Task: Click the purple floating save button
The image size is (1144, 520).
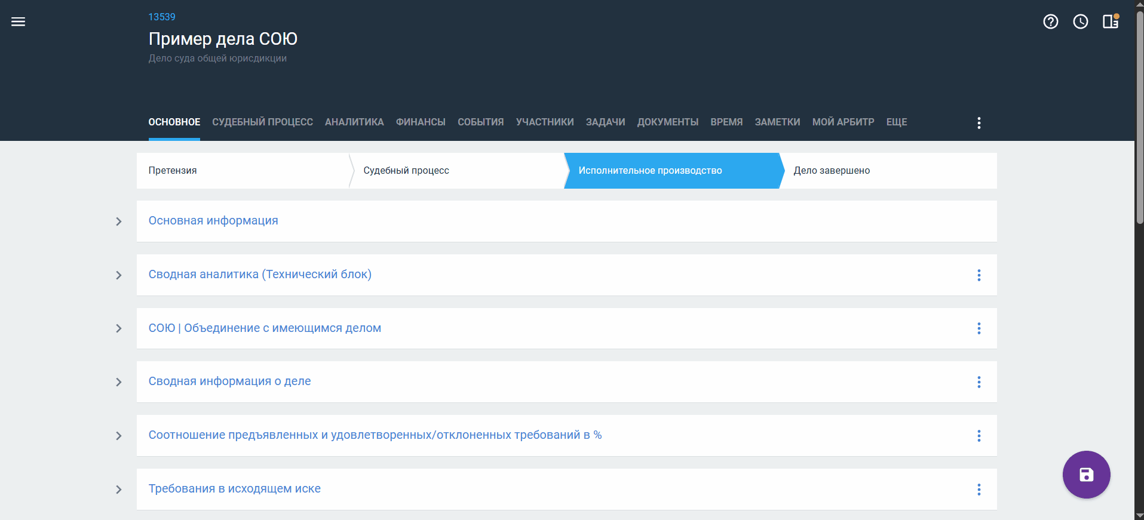Action: (x=1085, y=475)
